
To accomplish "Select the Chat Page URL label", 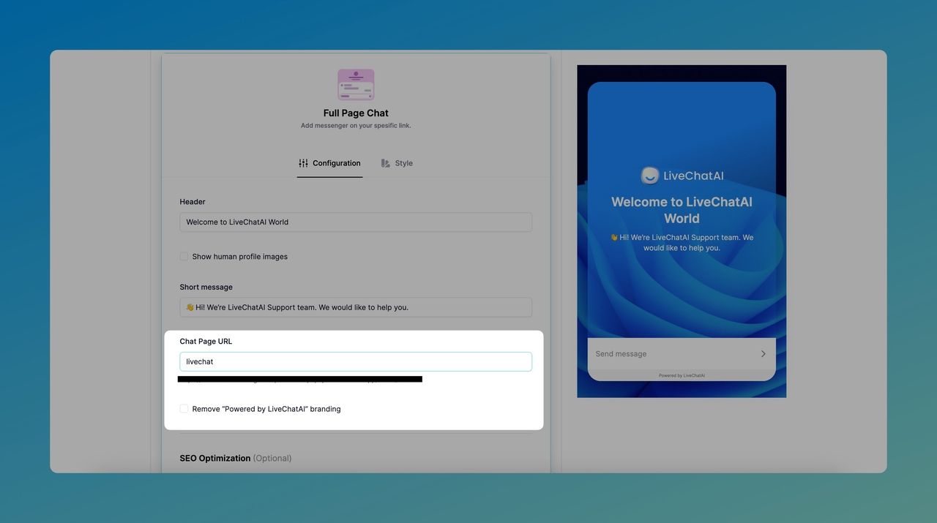I will [x=206, y=342].
